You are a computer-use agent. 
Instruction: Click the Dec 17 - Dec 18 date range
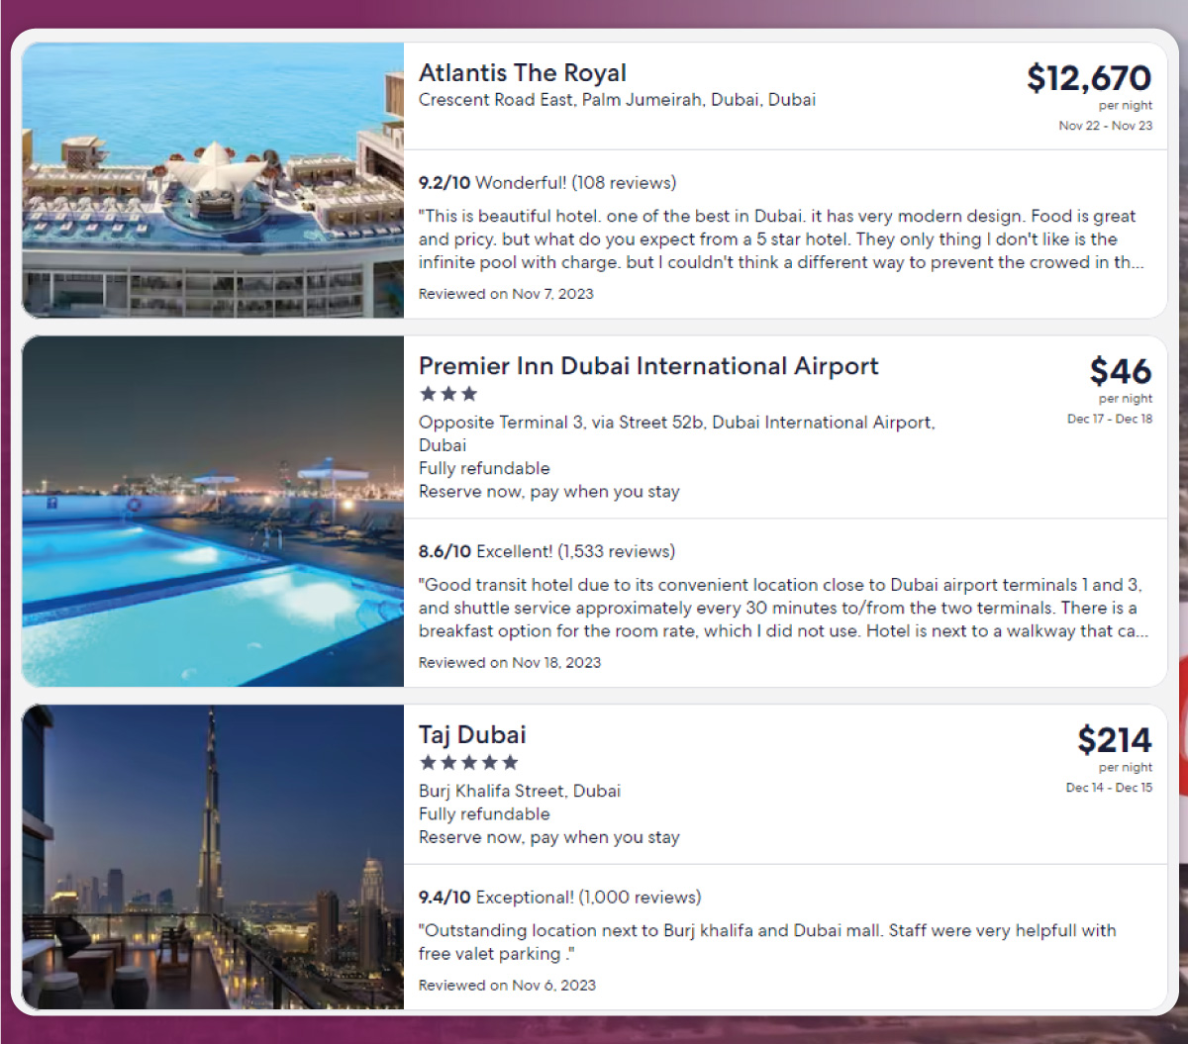click(1110, 419)
